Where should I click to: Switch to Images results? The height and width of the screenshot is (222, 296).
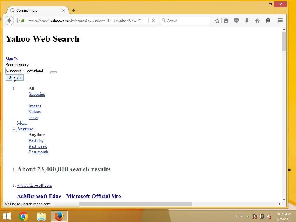click(x=35, y=106)
